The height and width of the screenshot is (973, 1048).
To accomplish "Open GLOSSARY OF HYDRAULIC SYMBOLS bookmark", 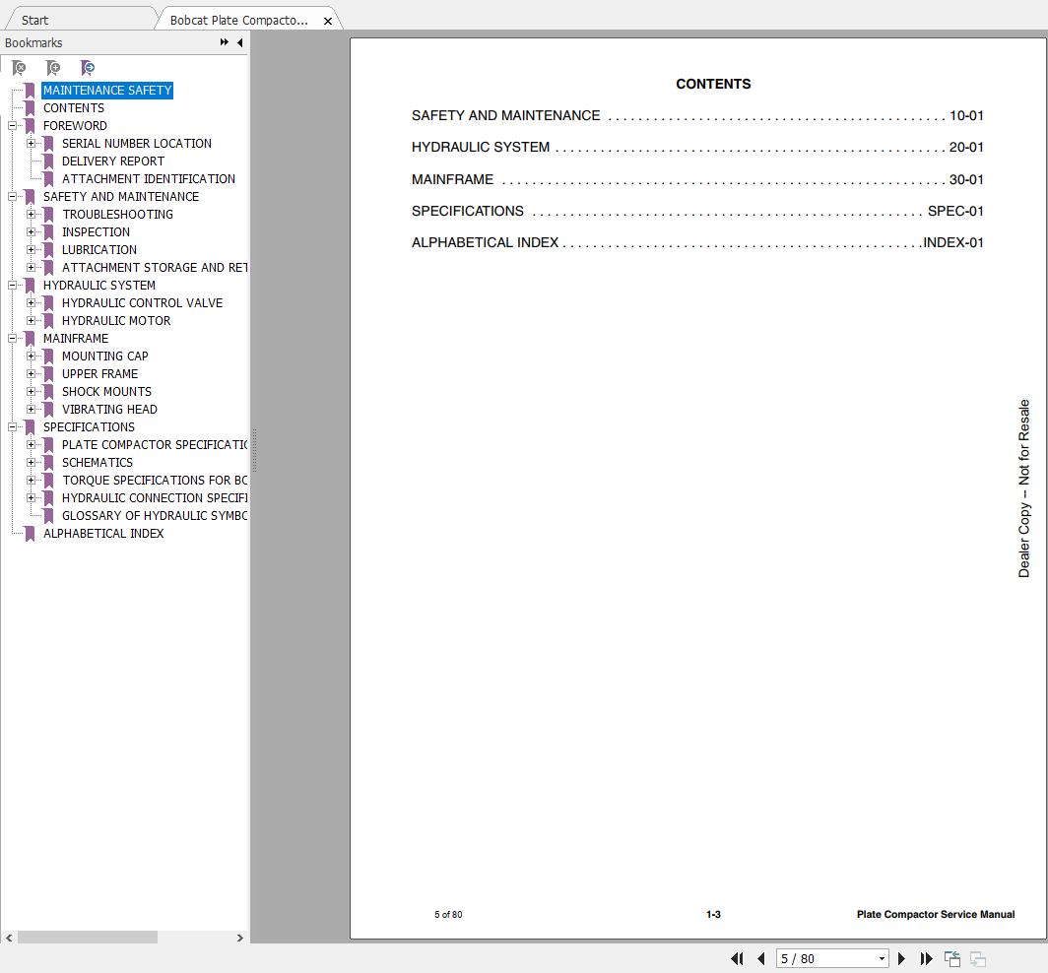I will pyautogui.click(x=155, y=515).
